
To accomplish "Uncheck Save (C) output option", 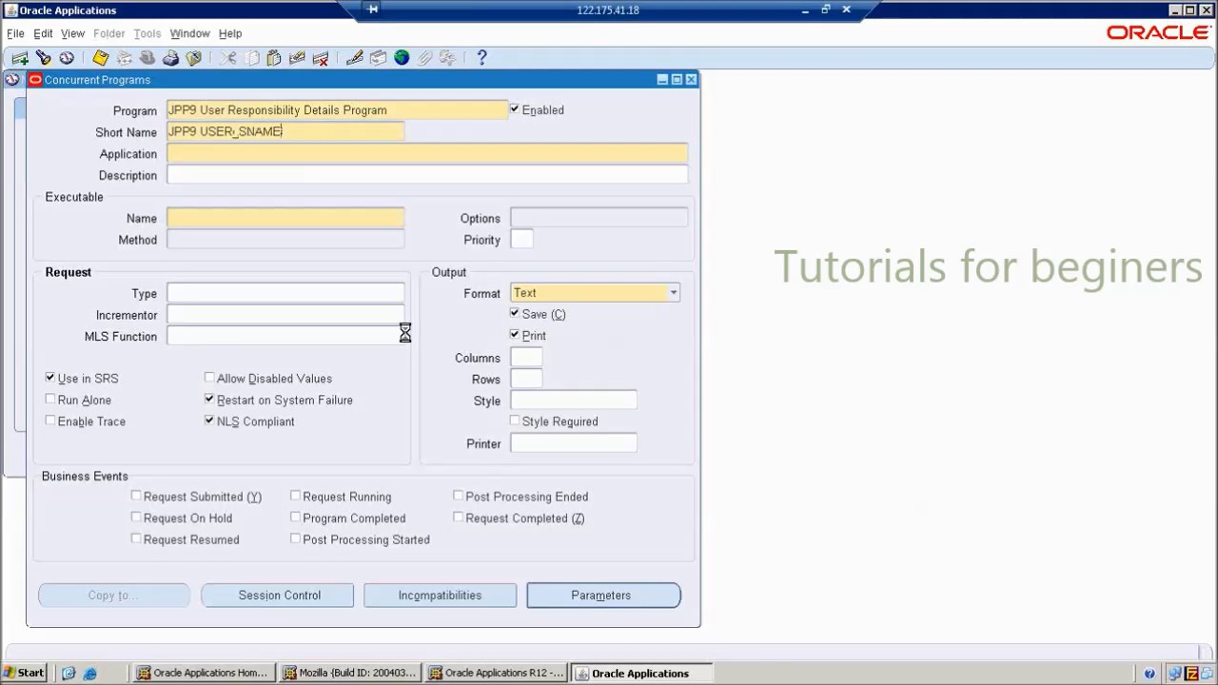I will [515, 313].
